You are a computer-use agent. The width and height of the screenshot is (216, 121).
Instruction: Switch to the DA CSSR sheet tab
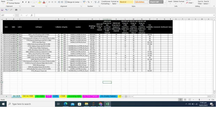pyautogui.click(x=40, y=96)
